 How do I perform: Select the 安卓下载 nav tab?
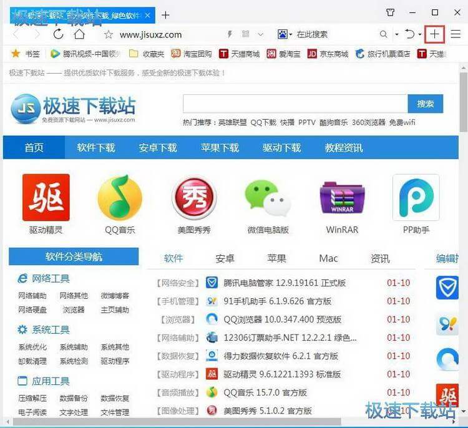(x=158, y=147)
